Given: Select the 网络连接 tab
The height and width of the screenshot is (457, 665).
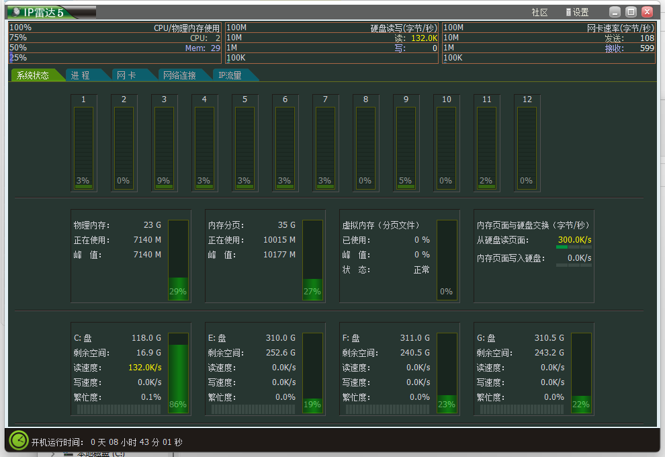Looking at the screenshot, I should [179, 75].
